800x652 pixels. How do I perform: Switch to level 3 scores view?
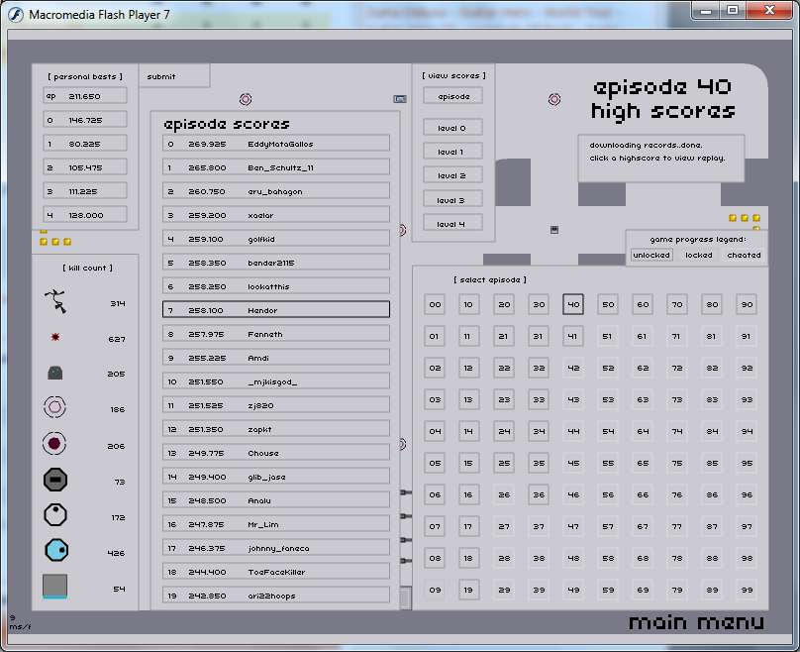point(452,200)
